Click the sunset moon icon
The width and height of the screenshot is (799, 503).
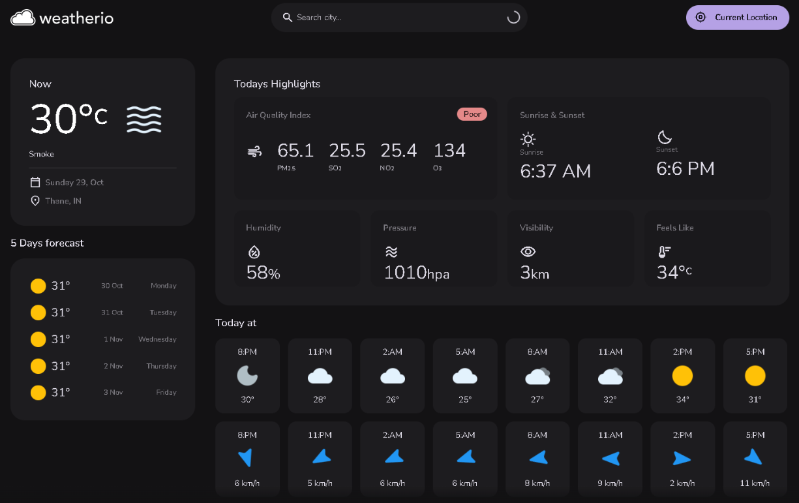[665, 137]
